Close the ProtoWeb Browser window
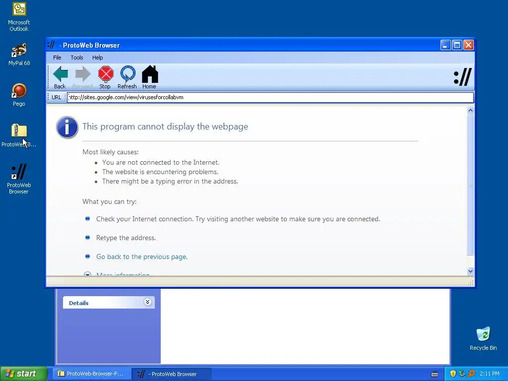 point(468,45)
